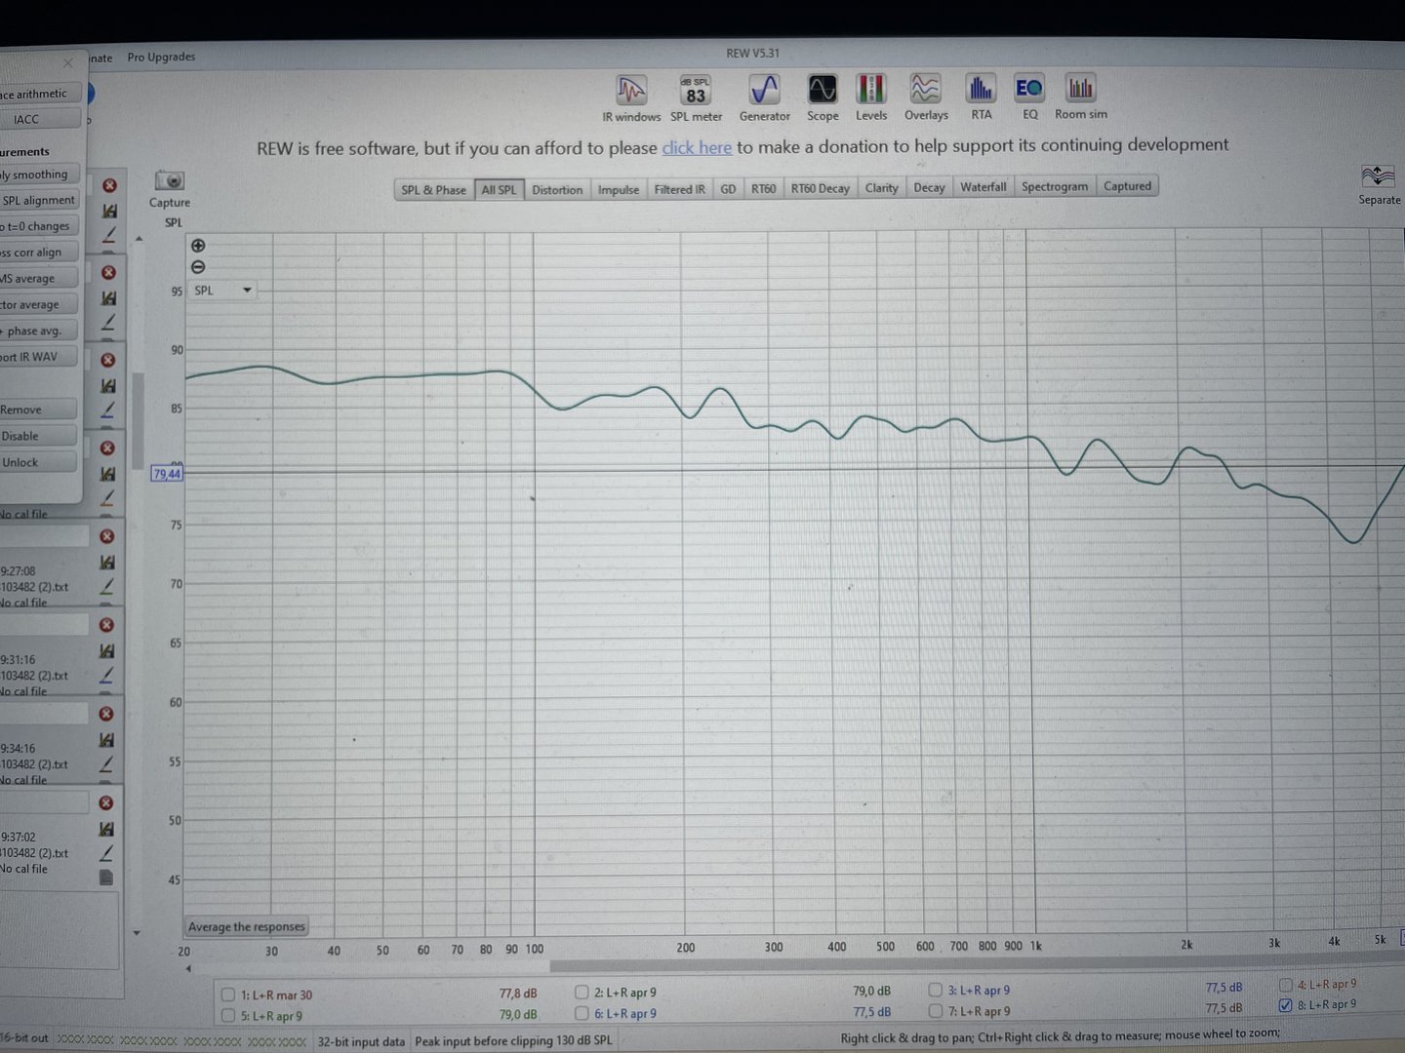The width and height of the screenshot is (1405, 1053).
Task: Open the Pro Upgrades menu
Action: tap(161, 58)
